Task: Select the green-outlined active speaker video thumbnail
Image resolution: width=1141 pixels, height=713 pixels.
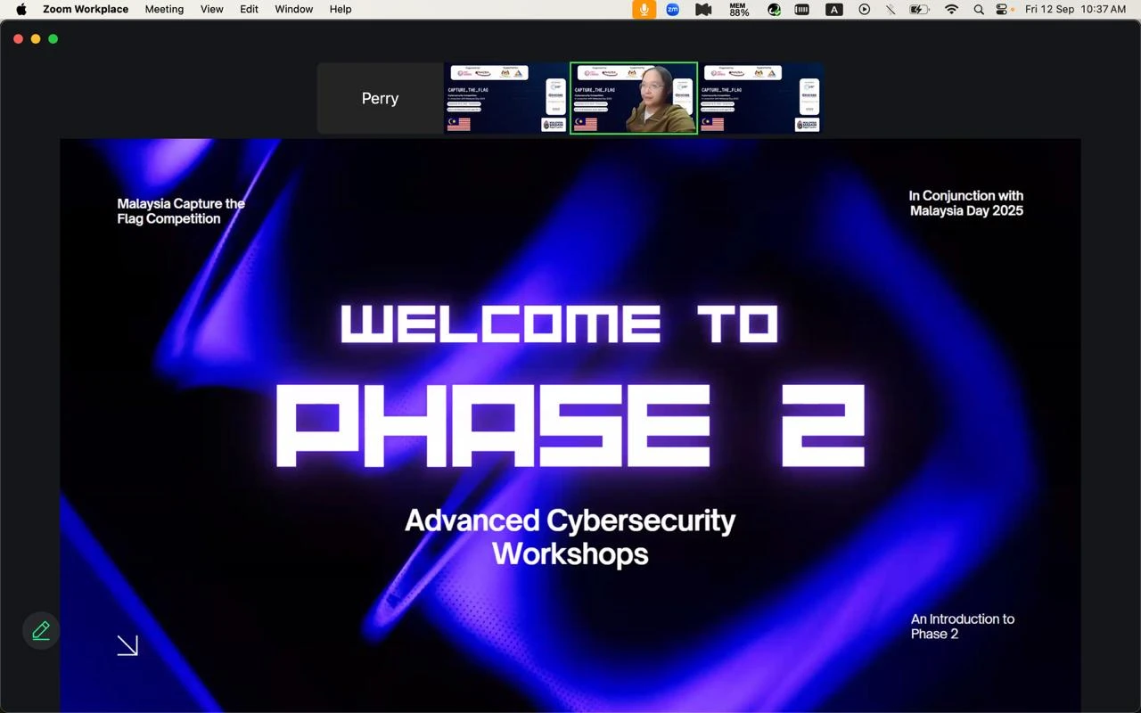Action: pos(634,98)
